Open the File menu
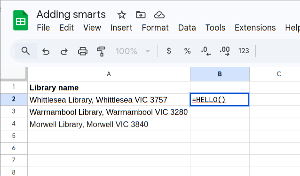This screenshot has height=176, width=300. tap(43, 28)
